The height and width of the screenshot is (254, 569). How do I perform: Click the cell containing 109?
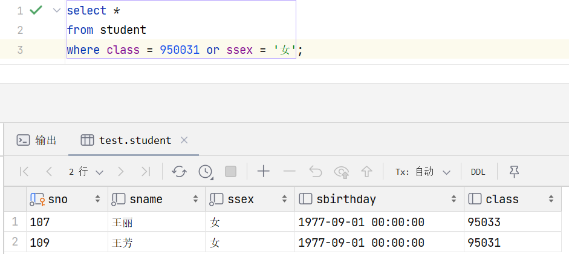67,242
